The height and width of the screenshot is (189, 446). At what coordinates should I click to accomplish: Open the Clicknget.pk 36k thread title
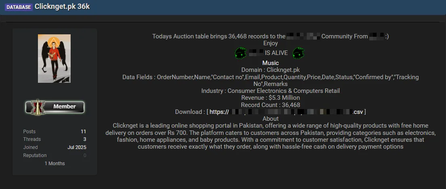tap(63, 7)
